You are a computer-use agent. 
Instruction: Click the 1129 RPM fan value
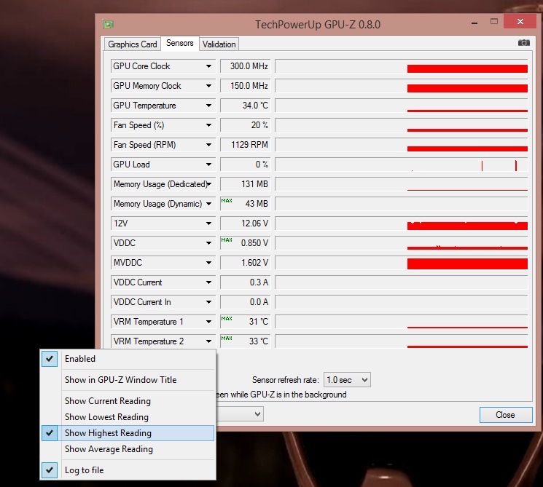pyautogui.click(x=245, y=145)
